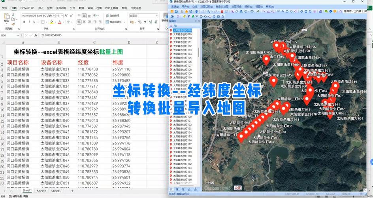Click the Top Align icon in Excel

[x=79, y=16]
